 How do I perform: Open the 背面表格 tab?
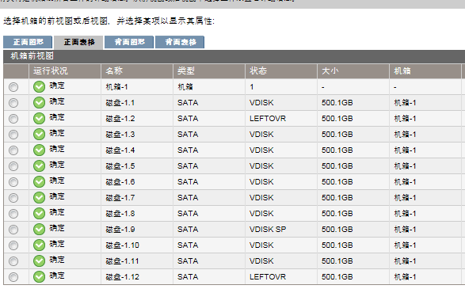[180, 42]
